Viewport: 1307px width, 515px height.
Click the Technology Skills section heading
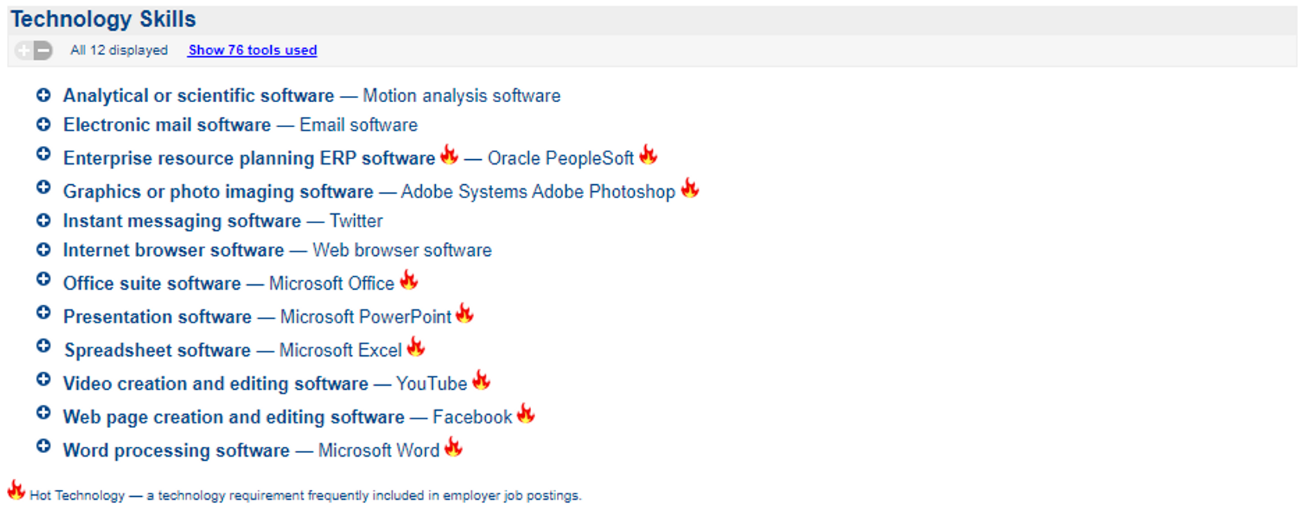click(x=103, y=19)
